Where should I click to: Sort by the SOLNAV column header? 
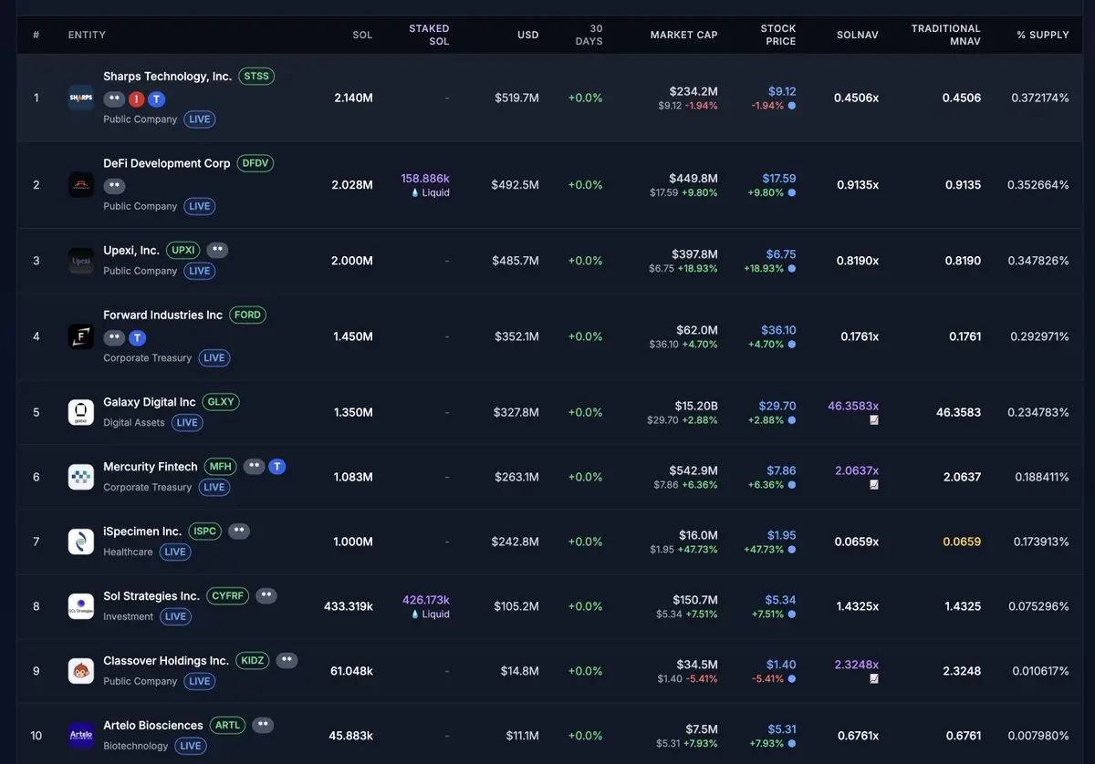pyautogui.click(x=858, y=35)
